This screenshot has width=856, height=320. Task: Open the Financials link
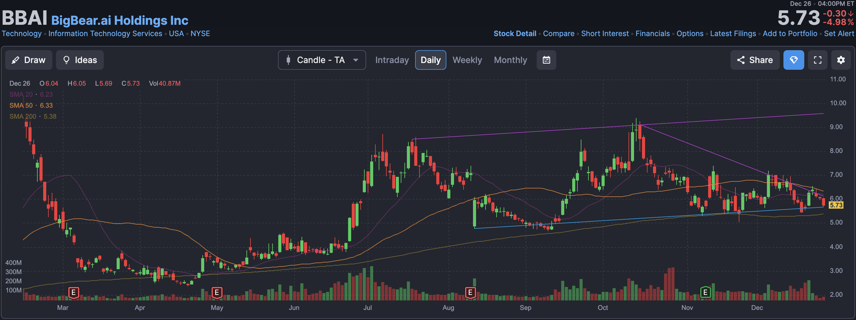[653, 34]
